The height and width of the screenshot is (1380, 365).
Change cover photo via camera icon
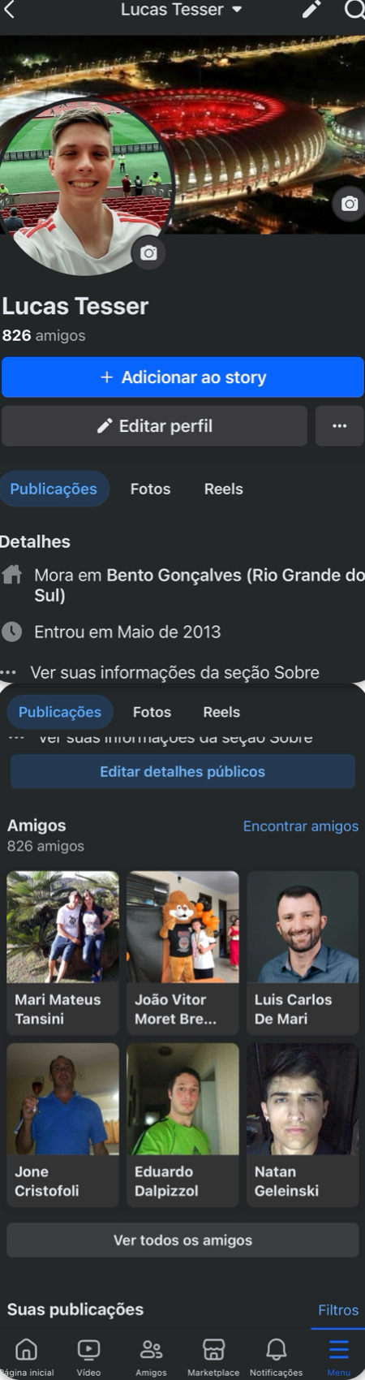point(349,203)
